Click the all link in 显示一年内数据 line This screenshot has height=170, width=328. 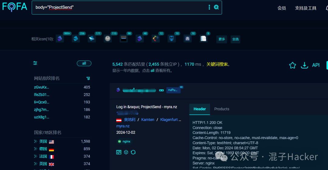click(x=152, y=71)
